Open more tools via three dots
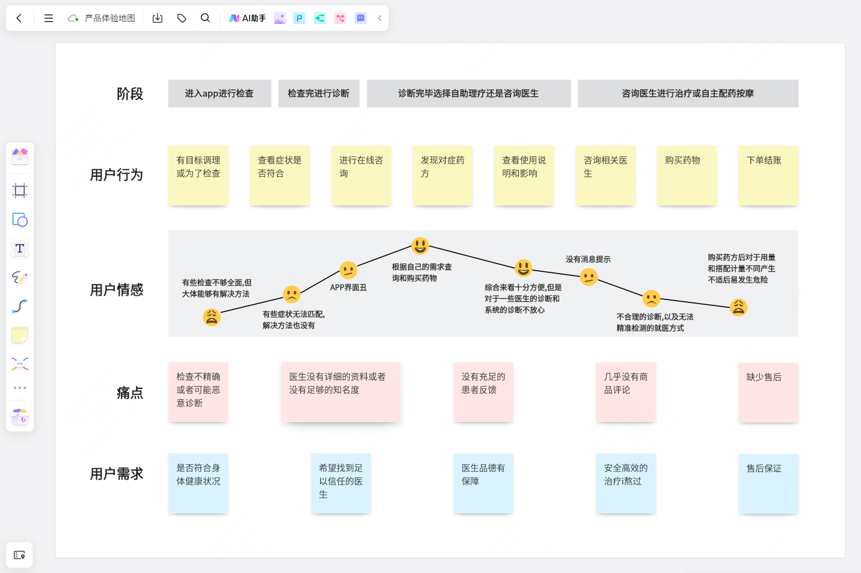The image size is (861, 573). pos(20,388)
